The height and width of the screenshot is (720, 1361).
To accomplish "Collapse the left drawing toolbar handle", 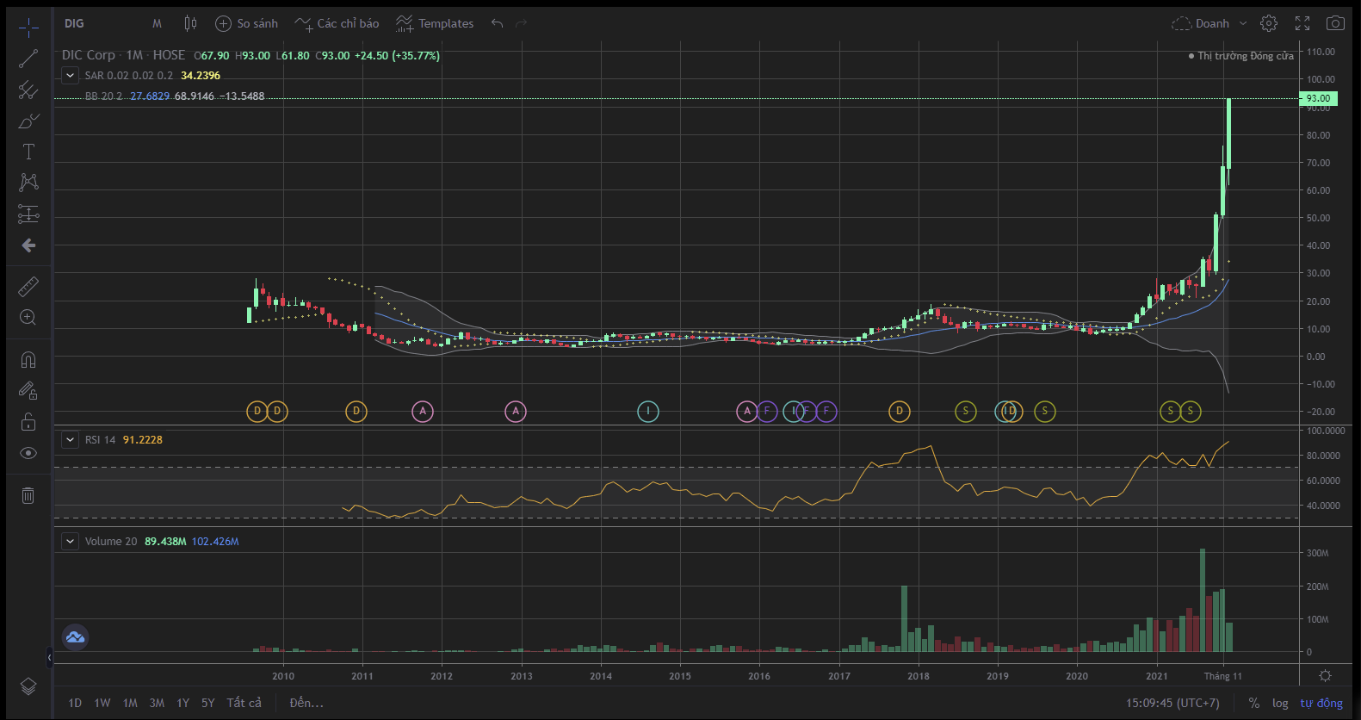I will 49,657.
